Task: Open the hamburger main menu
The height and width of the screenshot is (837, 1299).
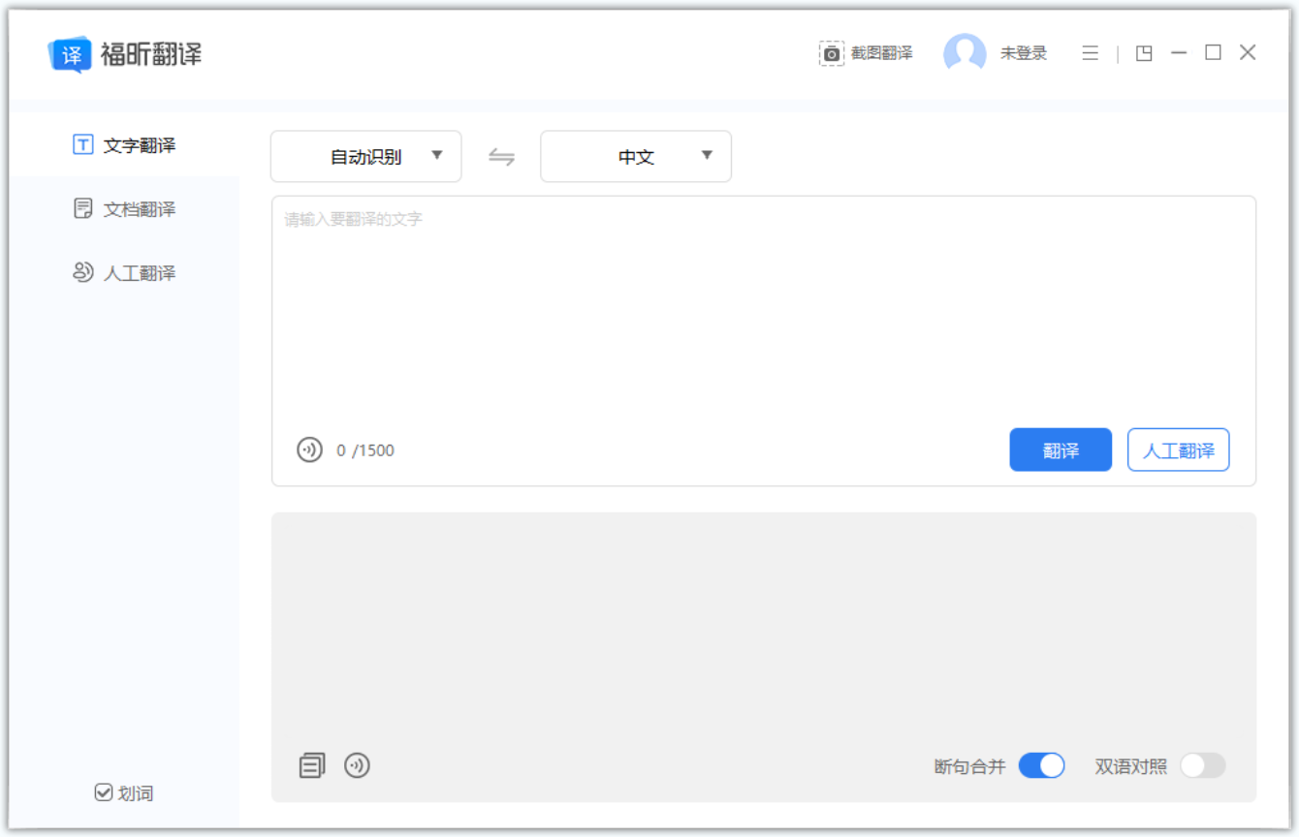Action: pos(1091,53)
